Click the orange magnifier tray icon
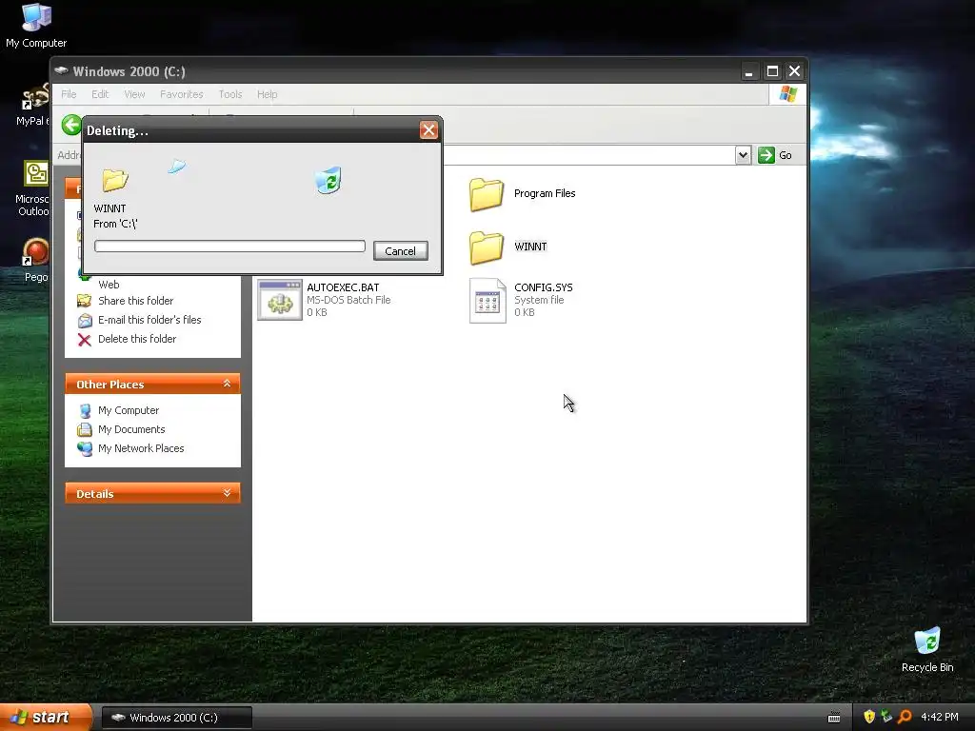 (x=905, y=717)
